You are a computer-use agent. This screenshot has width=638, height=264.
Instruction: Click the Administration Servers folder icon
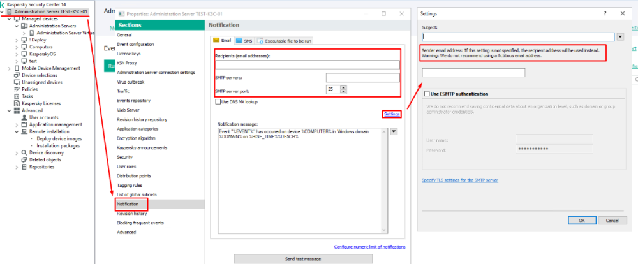coord(24,26)
